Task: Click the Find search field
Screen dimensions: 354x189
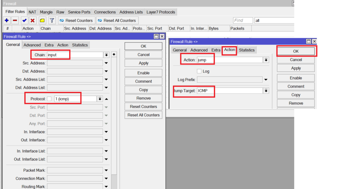Action: 243,20
